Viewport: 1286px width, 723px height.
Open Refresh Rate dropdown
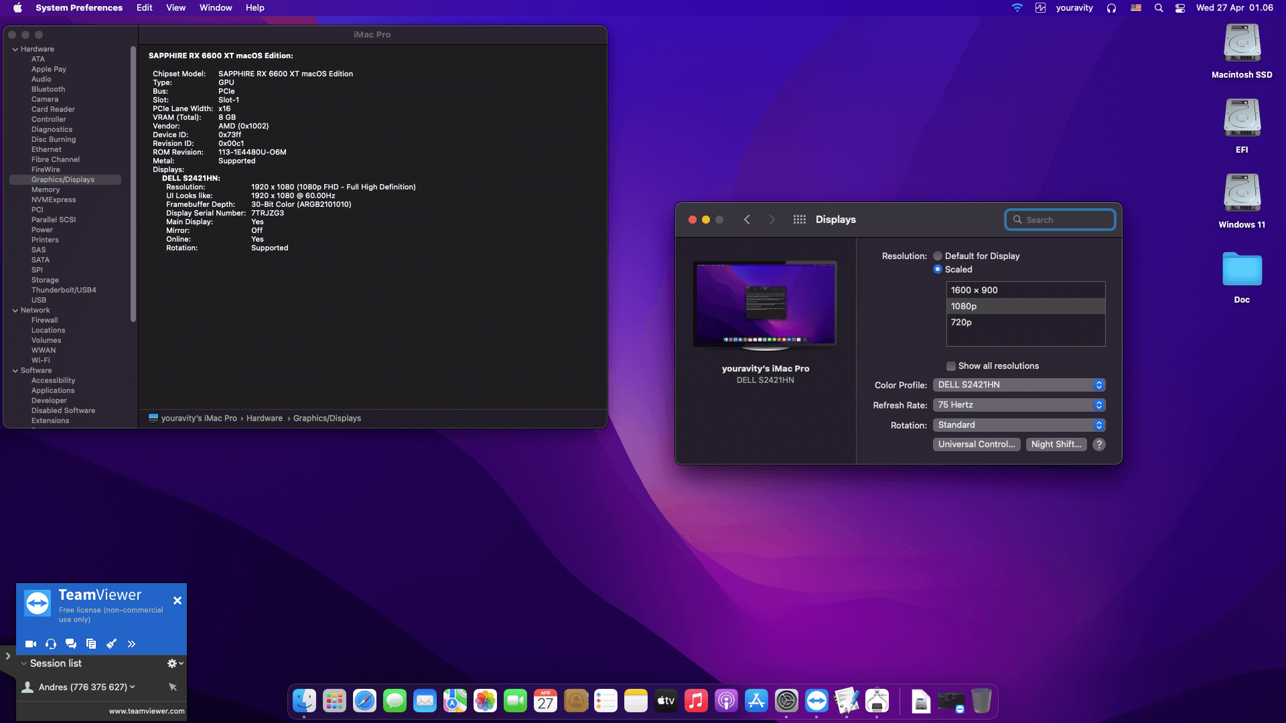1019,405
